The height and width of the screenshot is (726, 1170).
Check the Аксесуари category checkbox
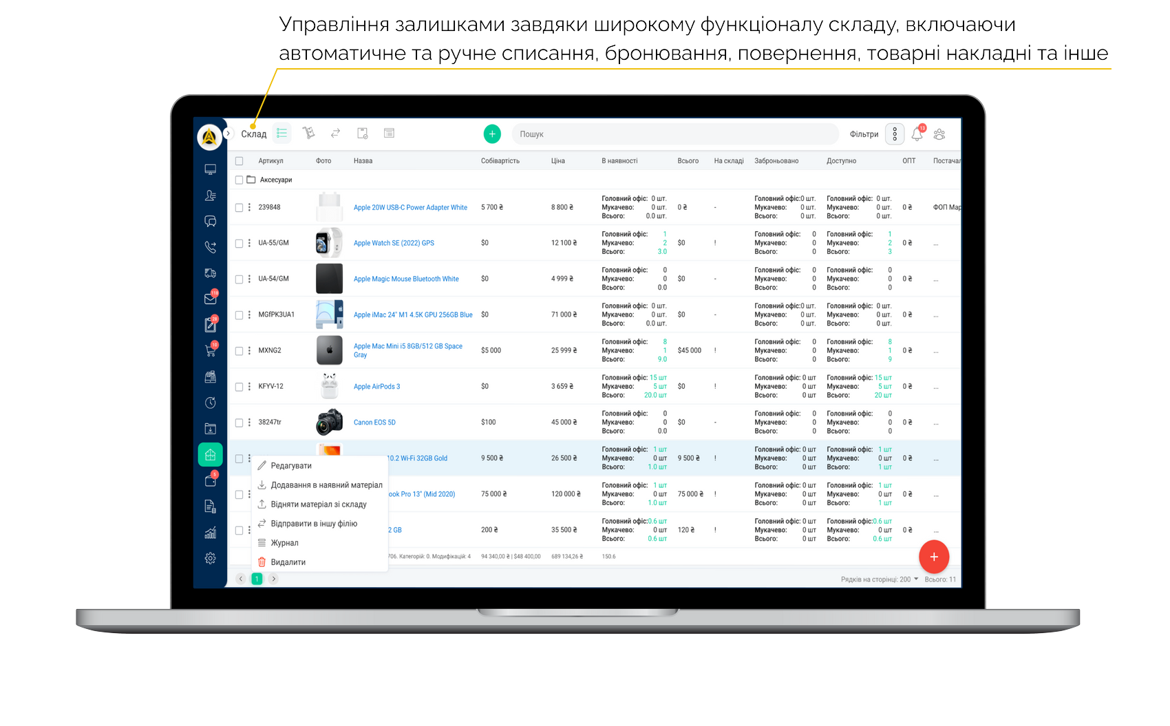click(x=239, y=180)
